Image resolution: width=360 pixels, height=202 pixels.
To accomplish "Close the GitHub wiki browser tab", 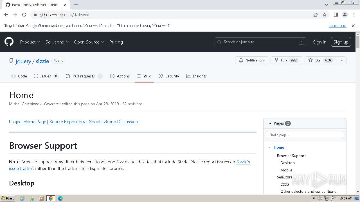I will coord(65,5).
